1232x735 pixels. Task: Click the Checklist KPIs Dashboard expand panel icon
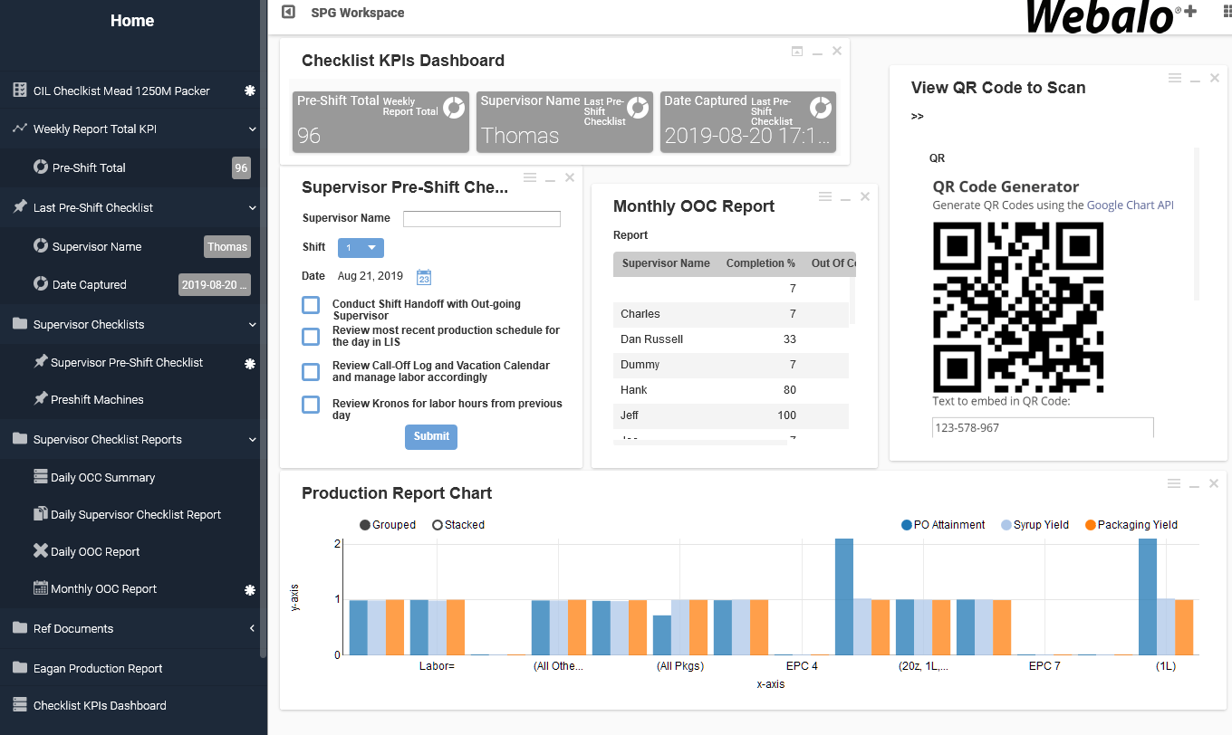(x=796, y=52)
